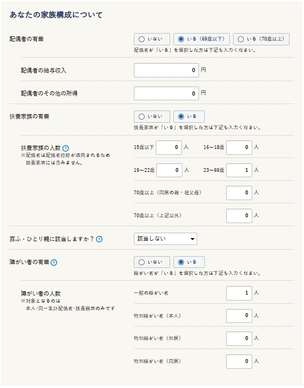The height and width of the screenshot is (388, 304).
Task: Select いる(69歳以下) spouse option
Action: (202, 39)
